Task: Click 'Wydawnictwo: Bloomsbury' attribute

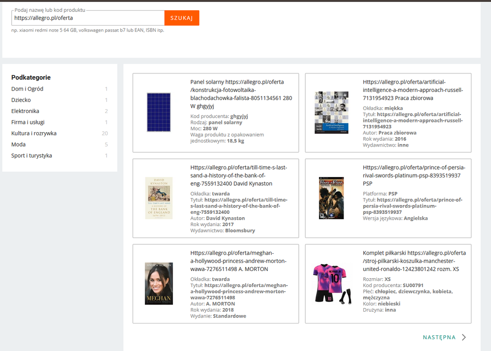Action: click(x=223, y=231)
